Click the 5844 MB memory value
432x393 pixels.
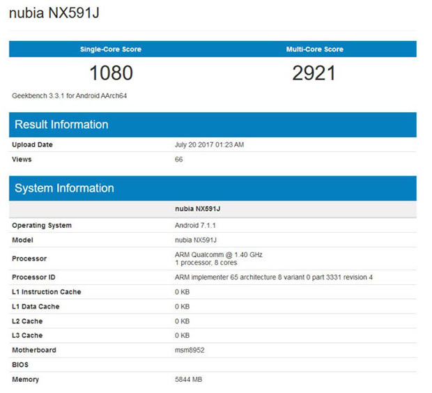(x=189, y=380)
